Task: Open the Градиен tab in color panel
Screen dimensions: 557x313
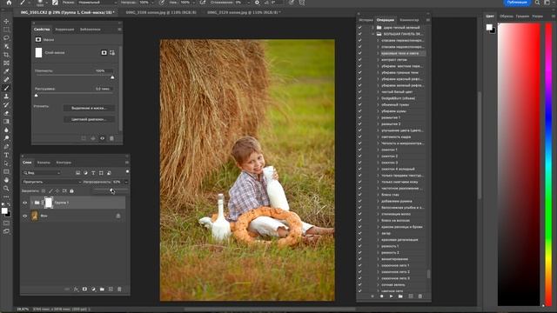Action: pyautogui.click(x=522, y=16)
